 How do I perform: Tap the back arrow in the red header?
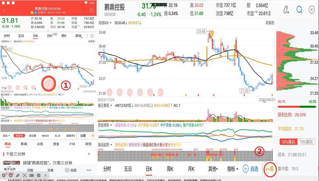click(x=4, y=10)
